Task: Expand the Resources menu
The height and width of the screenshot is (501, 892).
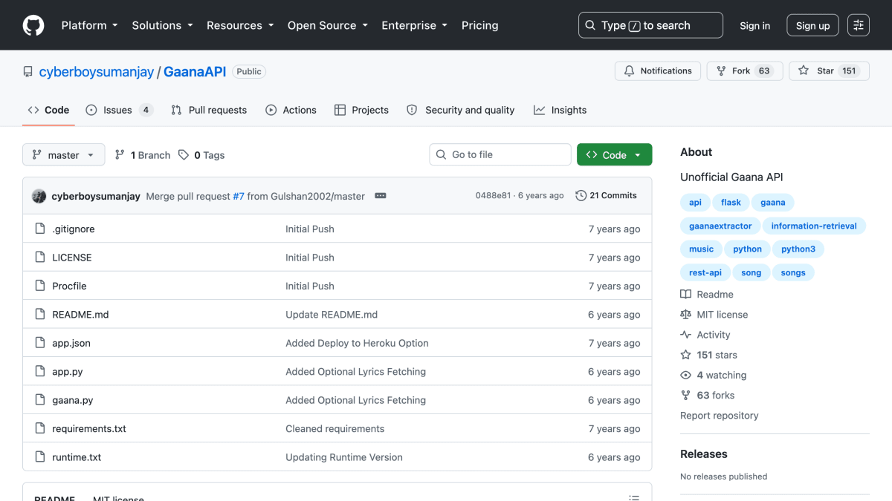Action: click(x=240, y=25)
